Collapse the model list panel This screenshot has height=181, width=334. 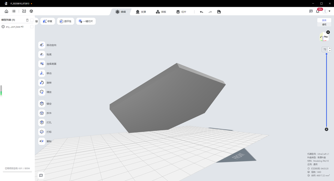tap(36, 21)
